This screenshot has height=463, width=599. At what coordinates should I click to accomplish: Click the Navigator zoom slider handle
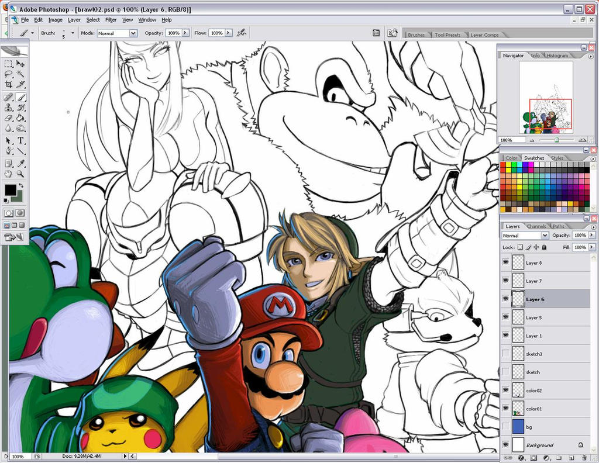(x=557, y=140)
